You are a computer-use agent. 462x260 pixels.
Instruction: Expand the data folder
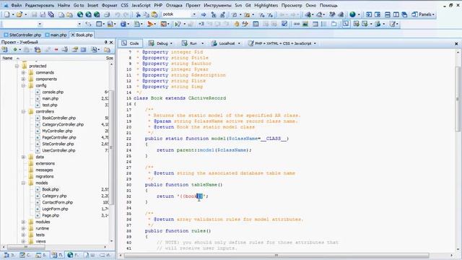tap(23, 157)
